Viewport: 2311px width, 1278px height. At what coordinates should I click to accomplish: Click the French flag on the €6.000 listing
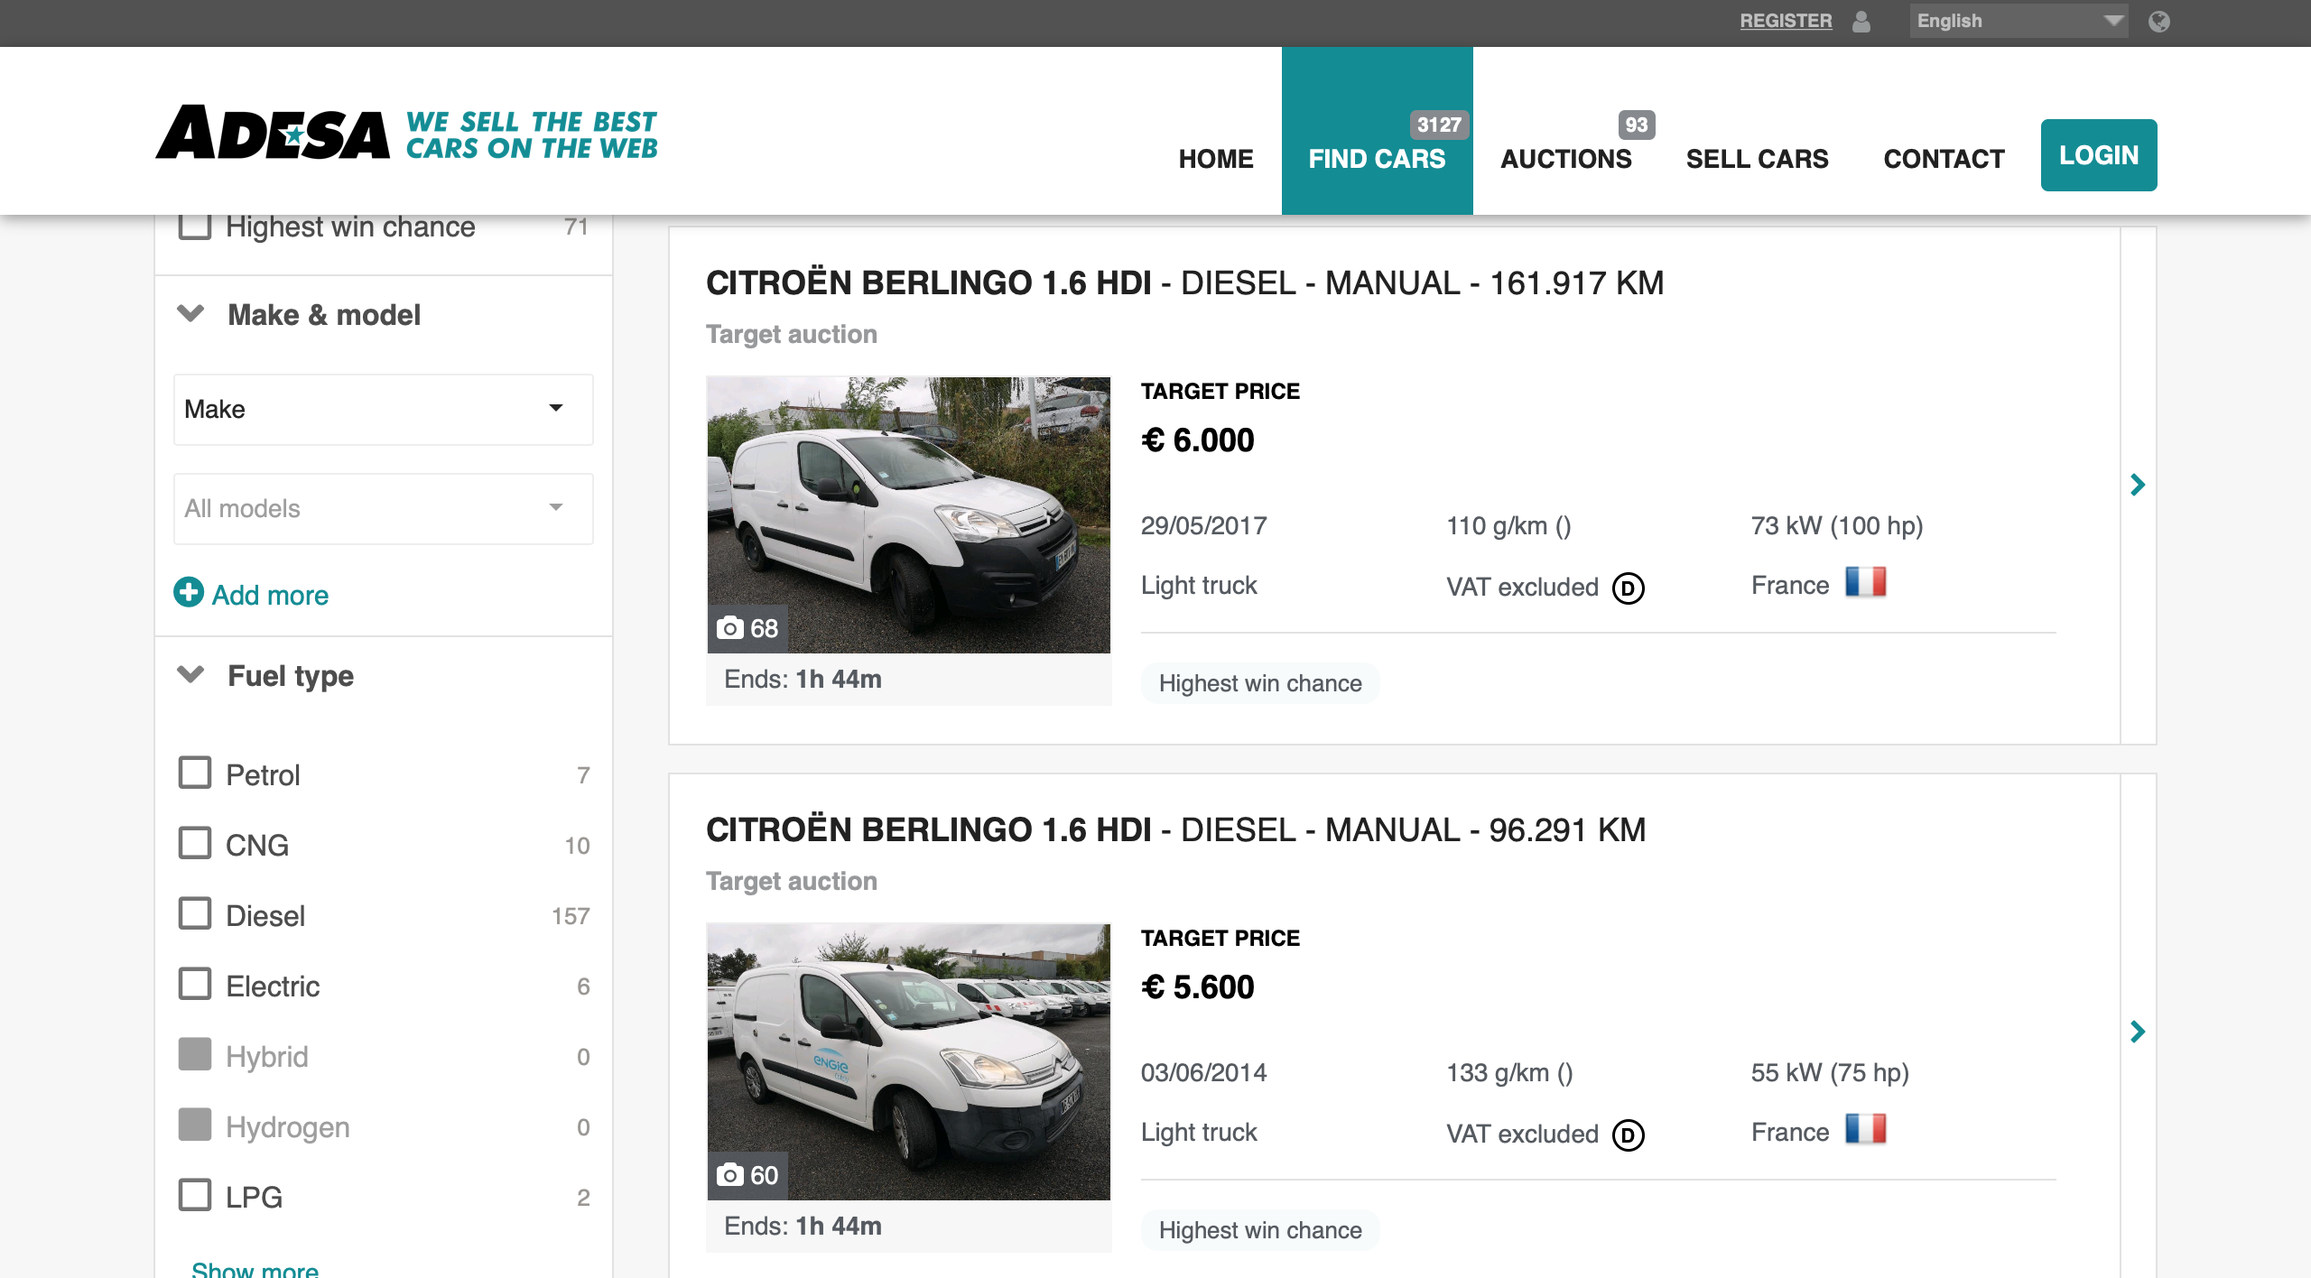(x=1866, y=582)
